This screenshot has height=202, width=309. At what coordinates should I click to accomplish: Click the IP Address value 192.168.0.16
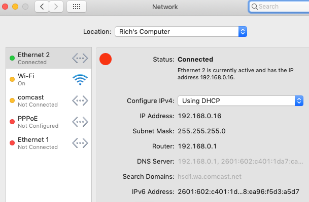tap(199, 116)
